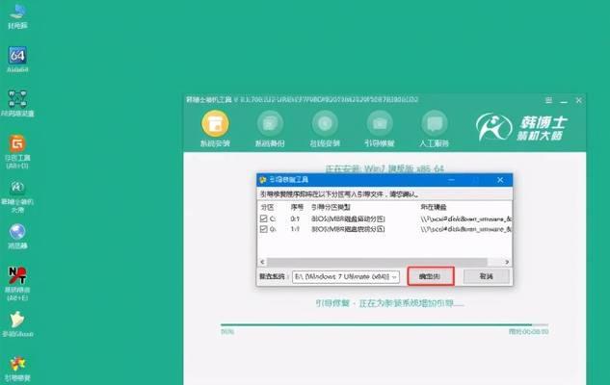Open the This PC desktop icon

[17, 16]
